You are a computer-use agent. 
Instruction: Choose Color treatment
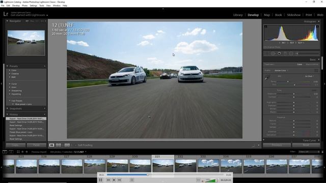coord(300,65)
